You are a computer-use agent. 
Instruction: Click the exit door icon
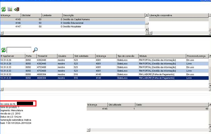tap(17, 9)
